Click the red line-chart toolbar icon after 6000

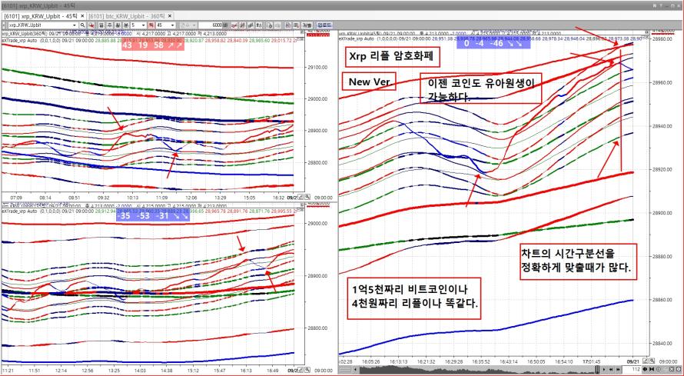click(x=234, y=25)
